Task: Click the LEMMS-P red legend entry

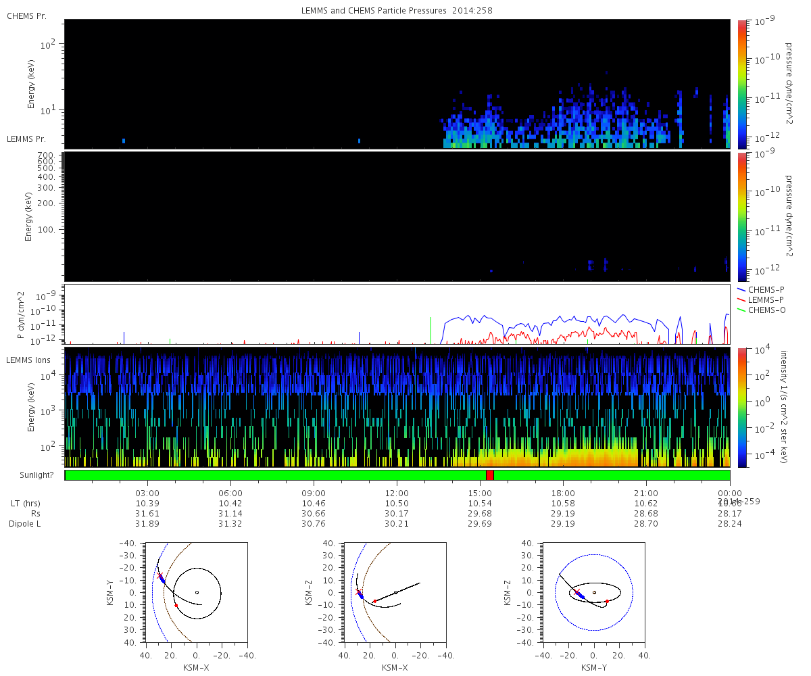Action: pos(760,299)
